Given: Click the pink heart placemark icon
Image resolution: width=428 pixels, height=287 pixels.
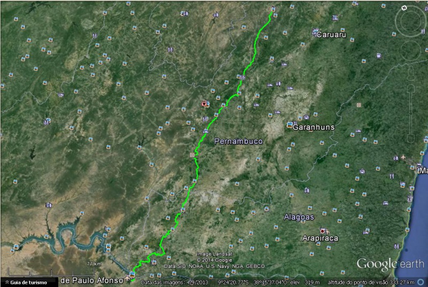Looking at the screenshot, I should tap(204, 104).
